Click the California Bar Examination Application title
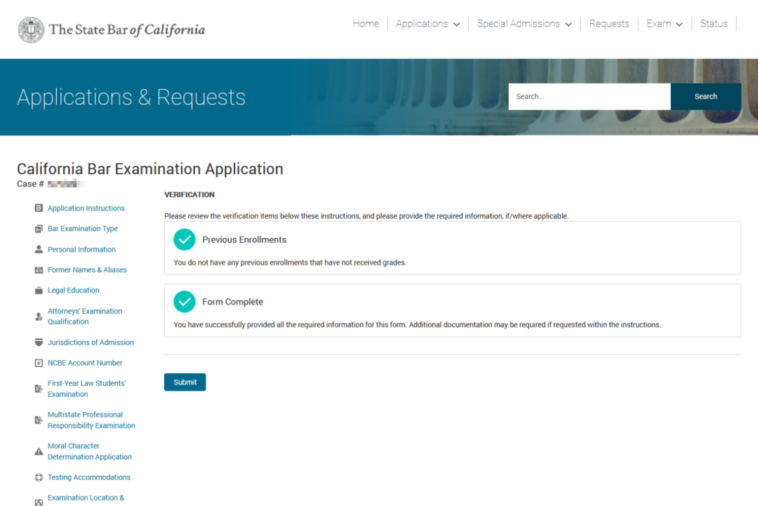The image size is (758, 506). 150,168
